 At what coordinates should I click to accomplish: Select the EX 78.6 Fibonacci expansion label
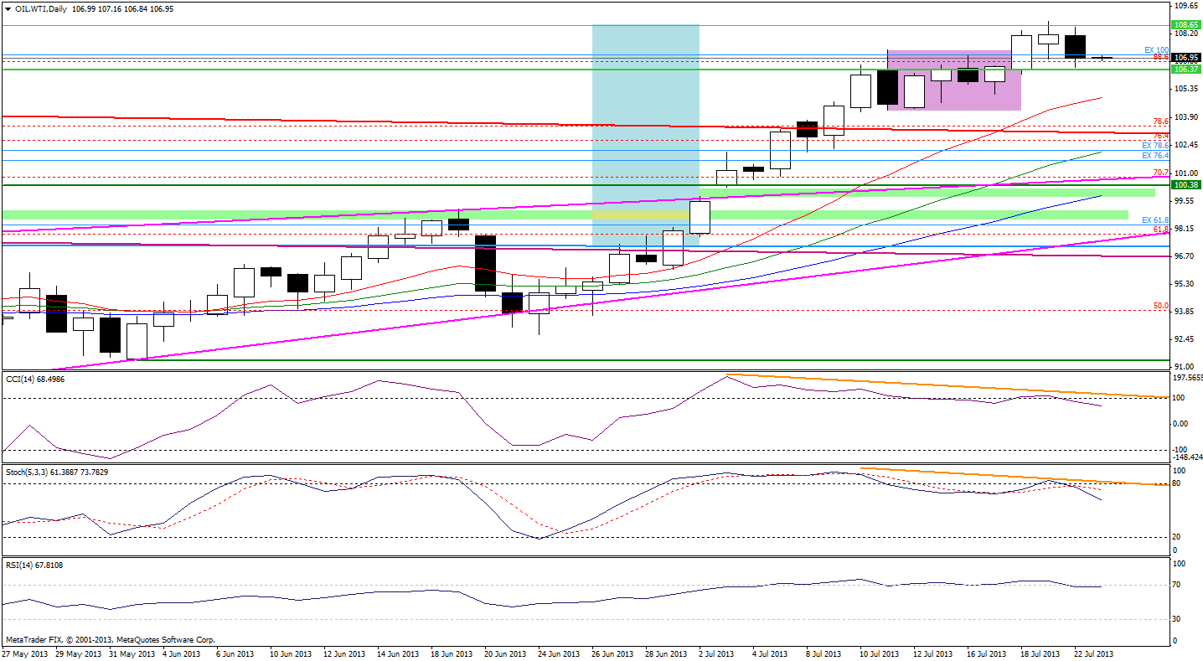click(1155, 146)
